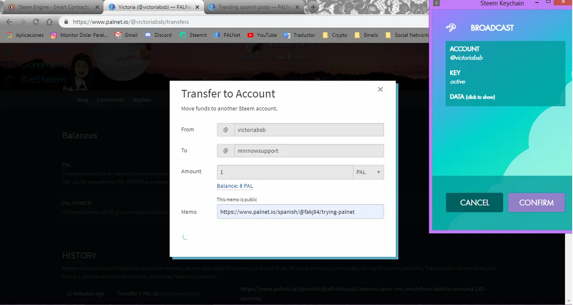Click the @victoriabsb account name in Keychain

[x=466, y=58]
